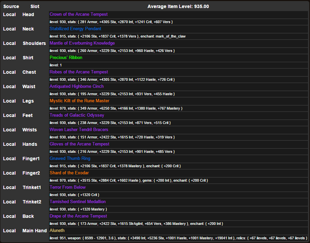Select the Chest slot label
This screenshot has height=243, width=310.
click(29, 72)
